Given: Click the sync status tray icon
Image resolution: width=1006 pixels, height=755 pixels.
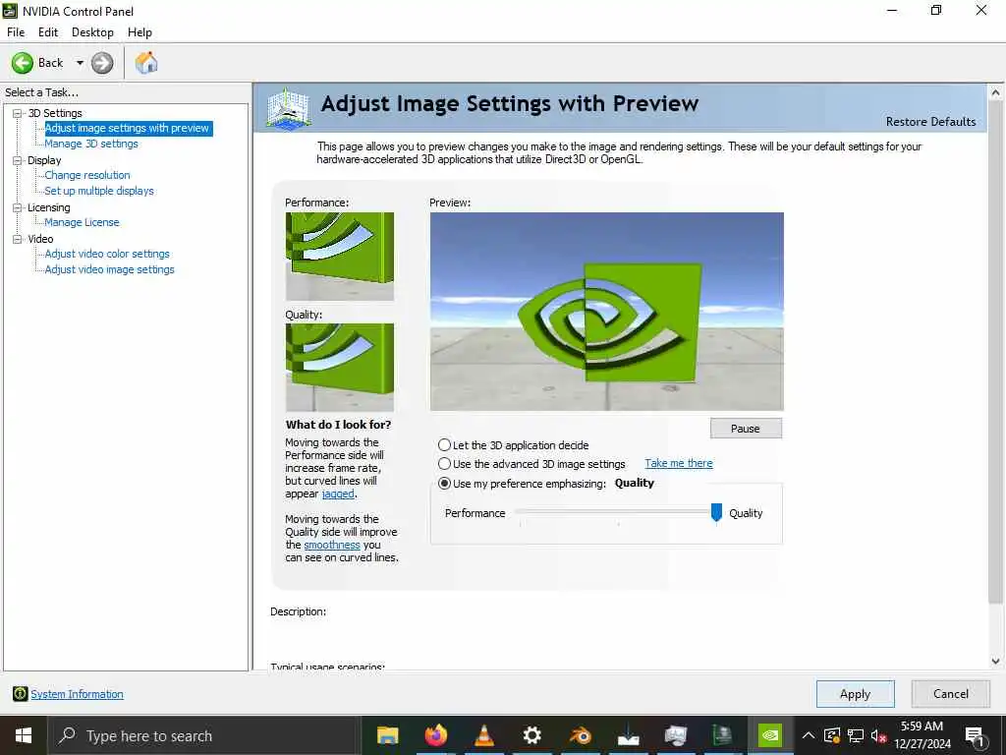Looking at the screenshot, I should click(x=832, y=735).
